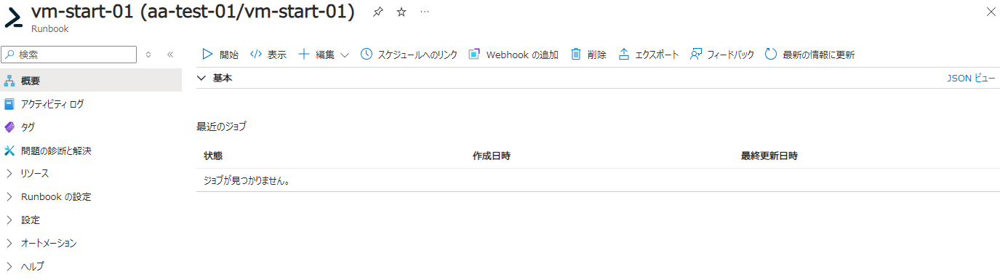Click the ジョブが見つかりません。 message row
The image size is (1000, 280).
(598, 180)
